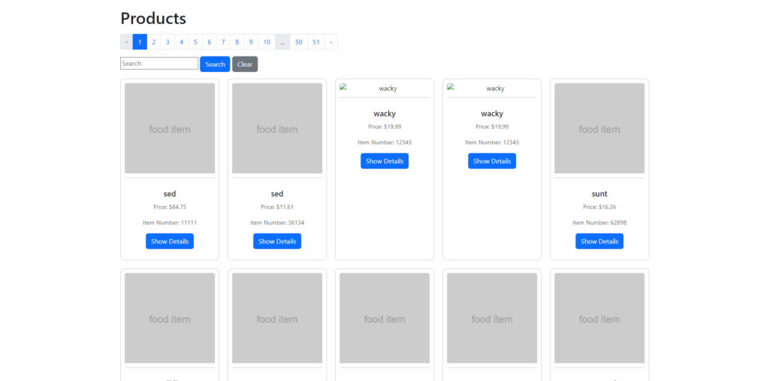769x381 pixels.
Task: Show Details for the sunt product
Action: pyautogui.click(x=599, y=241)
